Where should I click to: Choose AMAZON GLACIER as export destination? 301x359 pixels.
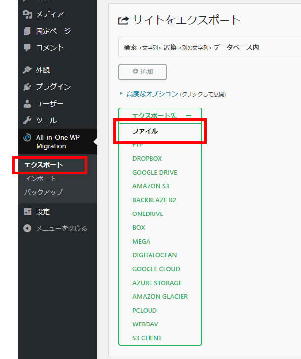coord(160,297)
